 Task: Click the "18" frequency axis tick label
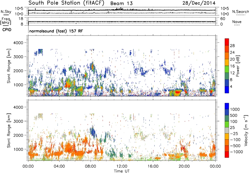(21, 19)
